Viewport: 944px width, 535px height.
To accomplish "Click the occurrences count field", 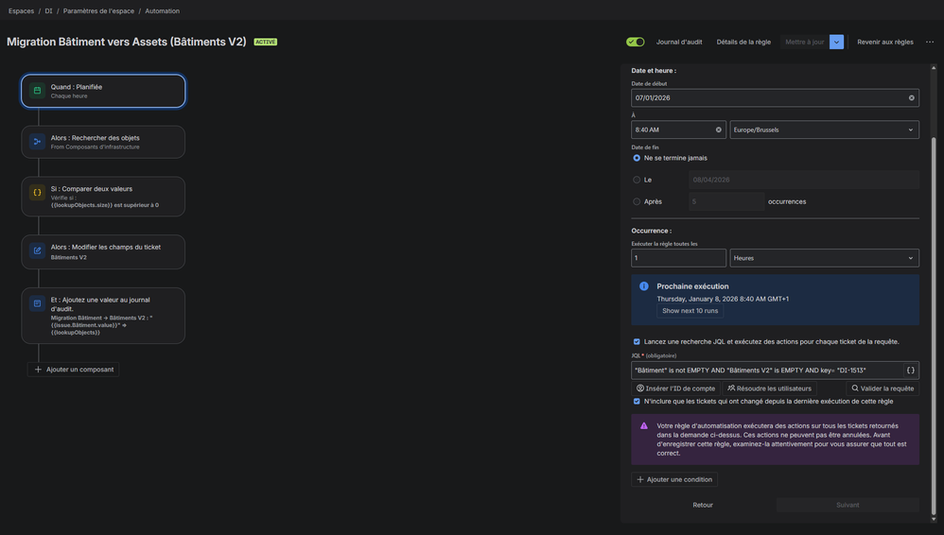I will (x=726, y=201).
